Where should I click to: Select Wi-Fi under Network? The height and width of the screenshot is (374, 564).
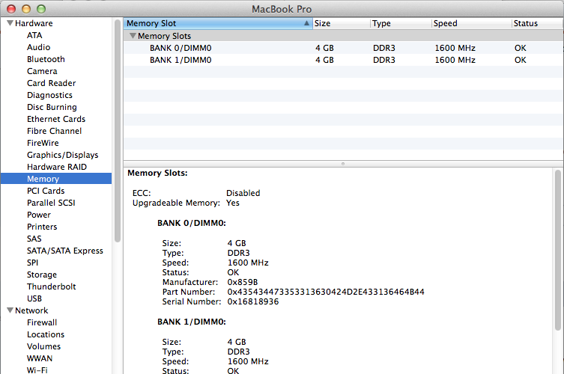click(x=37, y=370)
